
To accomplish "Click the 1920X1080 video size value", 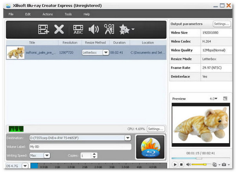I will [x=210, y=33].
